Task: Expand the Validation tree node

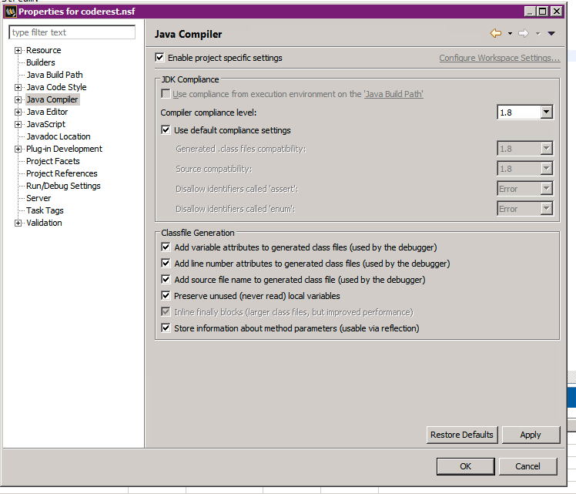Action: tap(18, 223)
